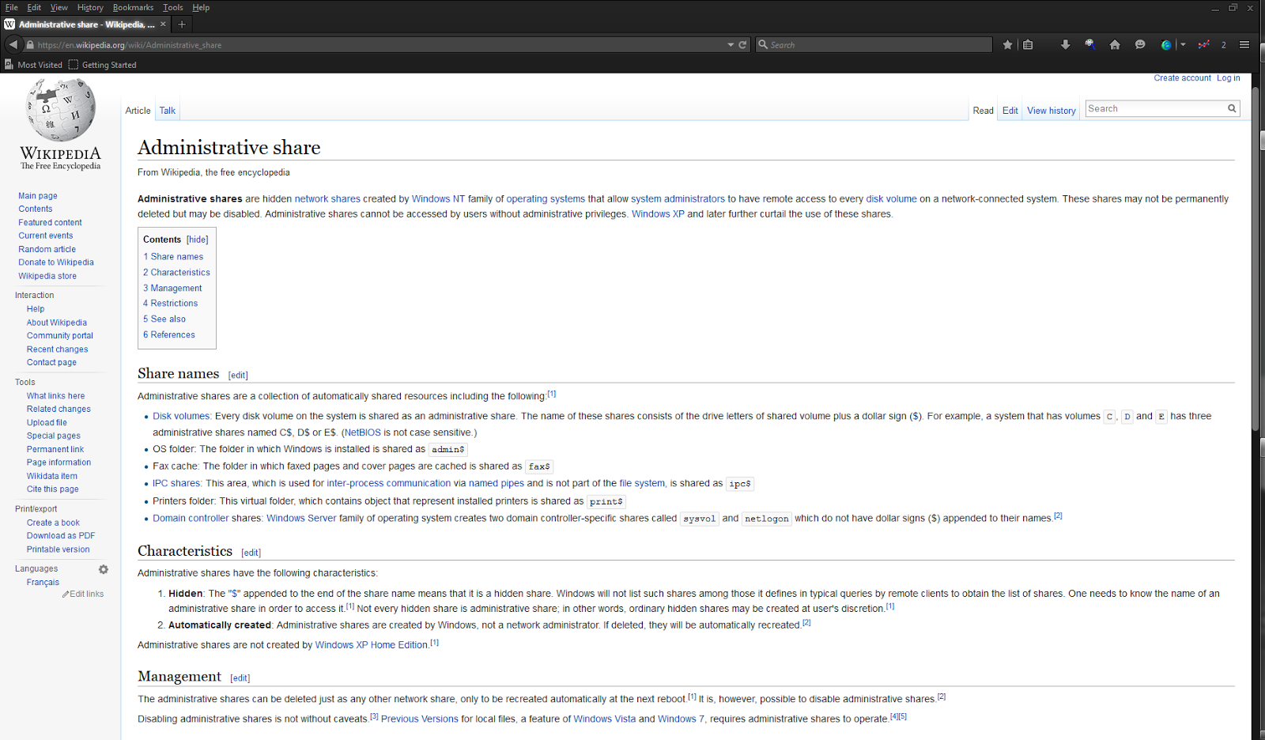Viewport: 1265px width, 740px height.
Task: Open the File menu
Action: coord(12,8)
